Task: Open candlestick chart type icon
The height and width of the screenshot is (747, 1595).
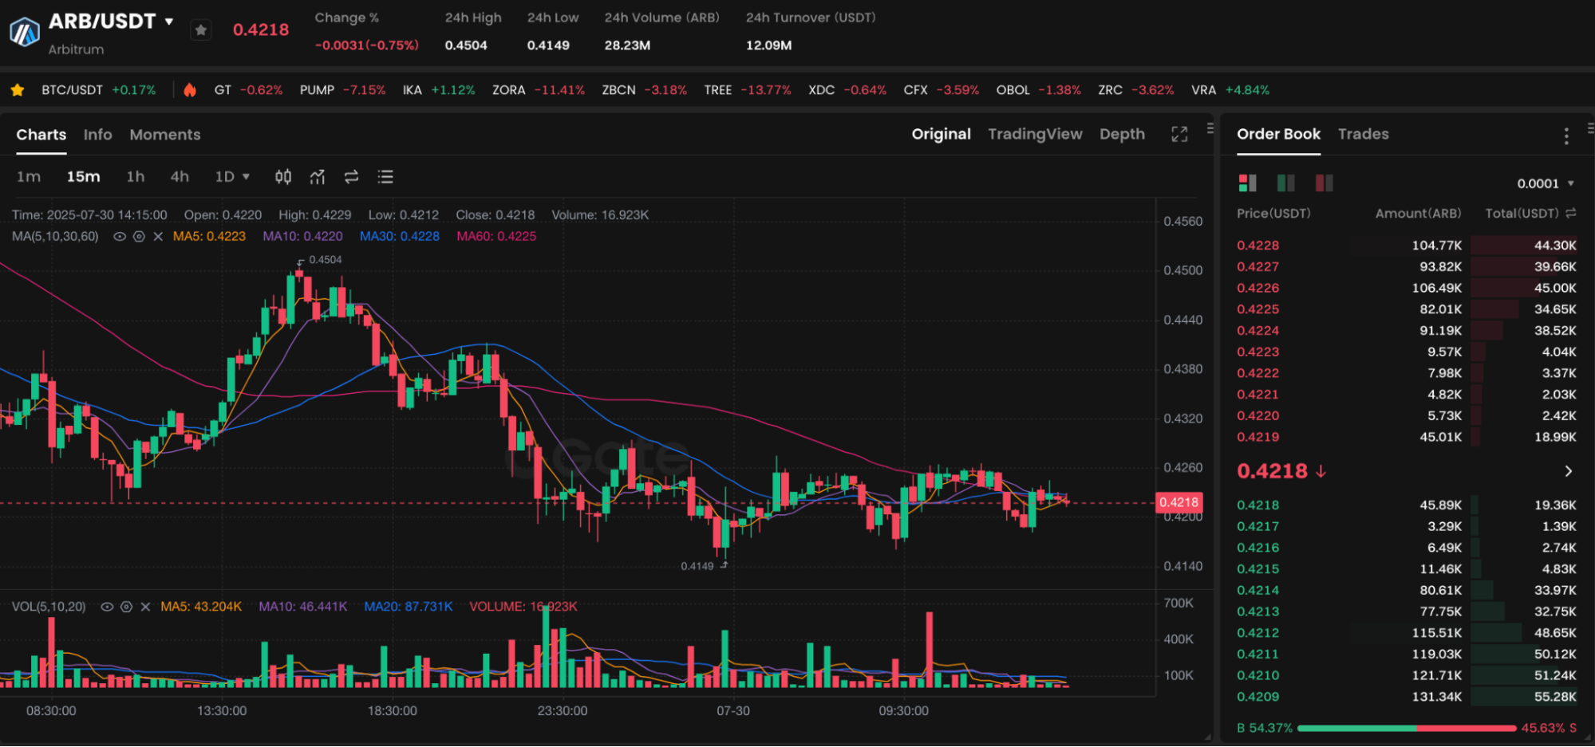Action: click(283, 177)
